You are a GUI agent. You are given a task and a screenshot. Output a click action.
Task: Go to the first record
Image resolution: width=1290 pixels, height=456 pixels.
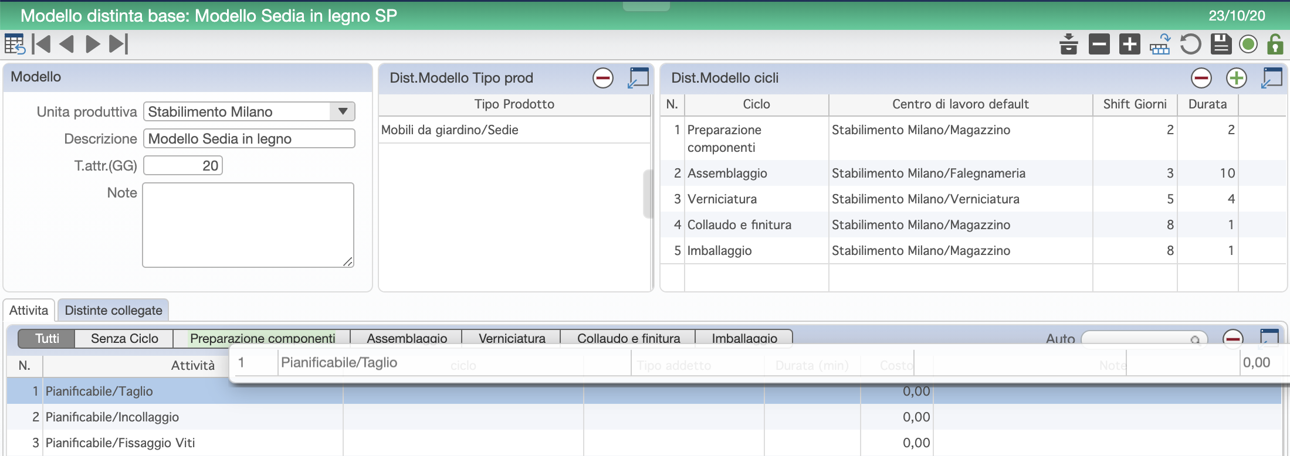click(42, 44)
